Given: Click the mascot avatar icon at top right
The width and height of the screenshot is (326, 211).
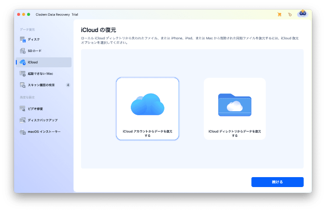Looking at the screenshot, I should click(302, 14).
